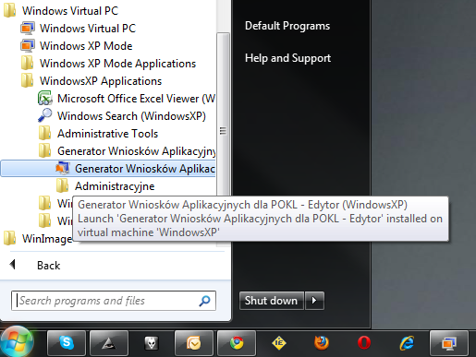Open the yellow IE diamond taskbar icon
This screenshot has height=357, width=476.
tap(279, 343)
